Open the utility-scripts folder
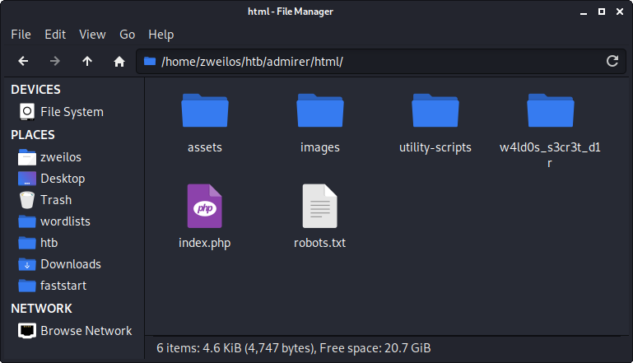The height and width of the screenshot is (363, 633). pos(435,111)
